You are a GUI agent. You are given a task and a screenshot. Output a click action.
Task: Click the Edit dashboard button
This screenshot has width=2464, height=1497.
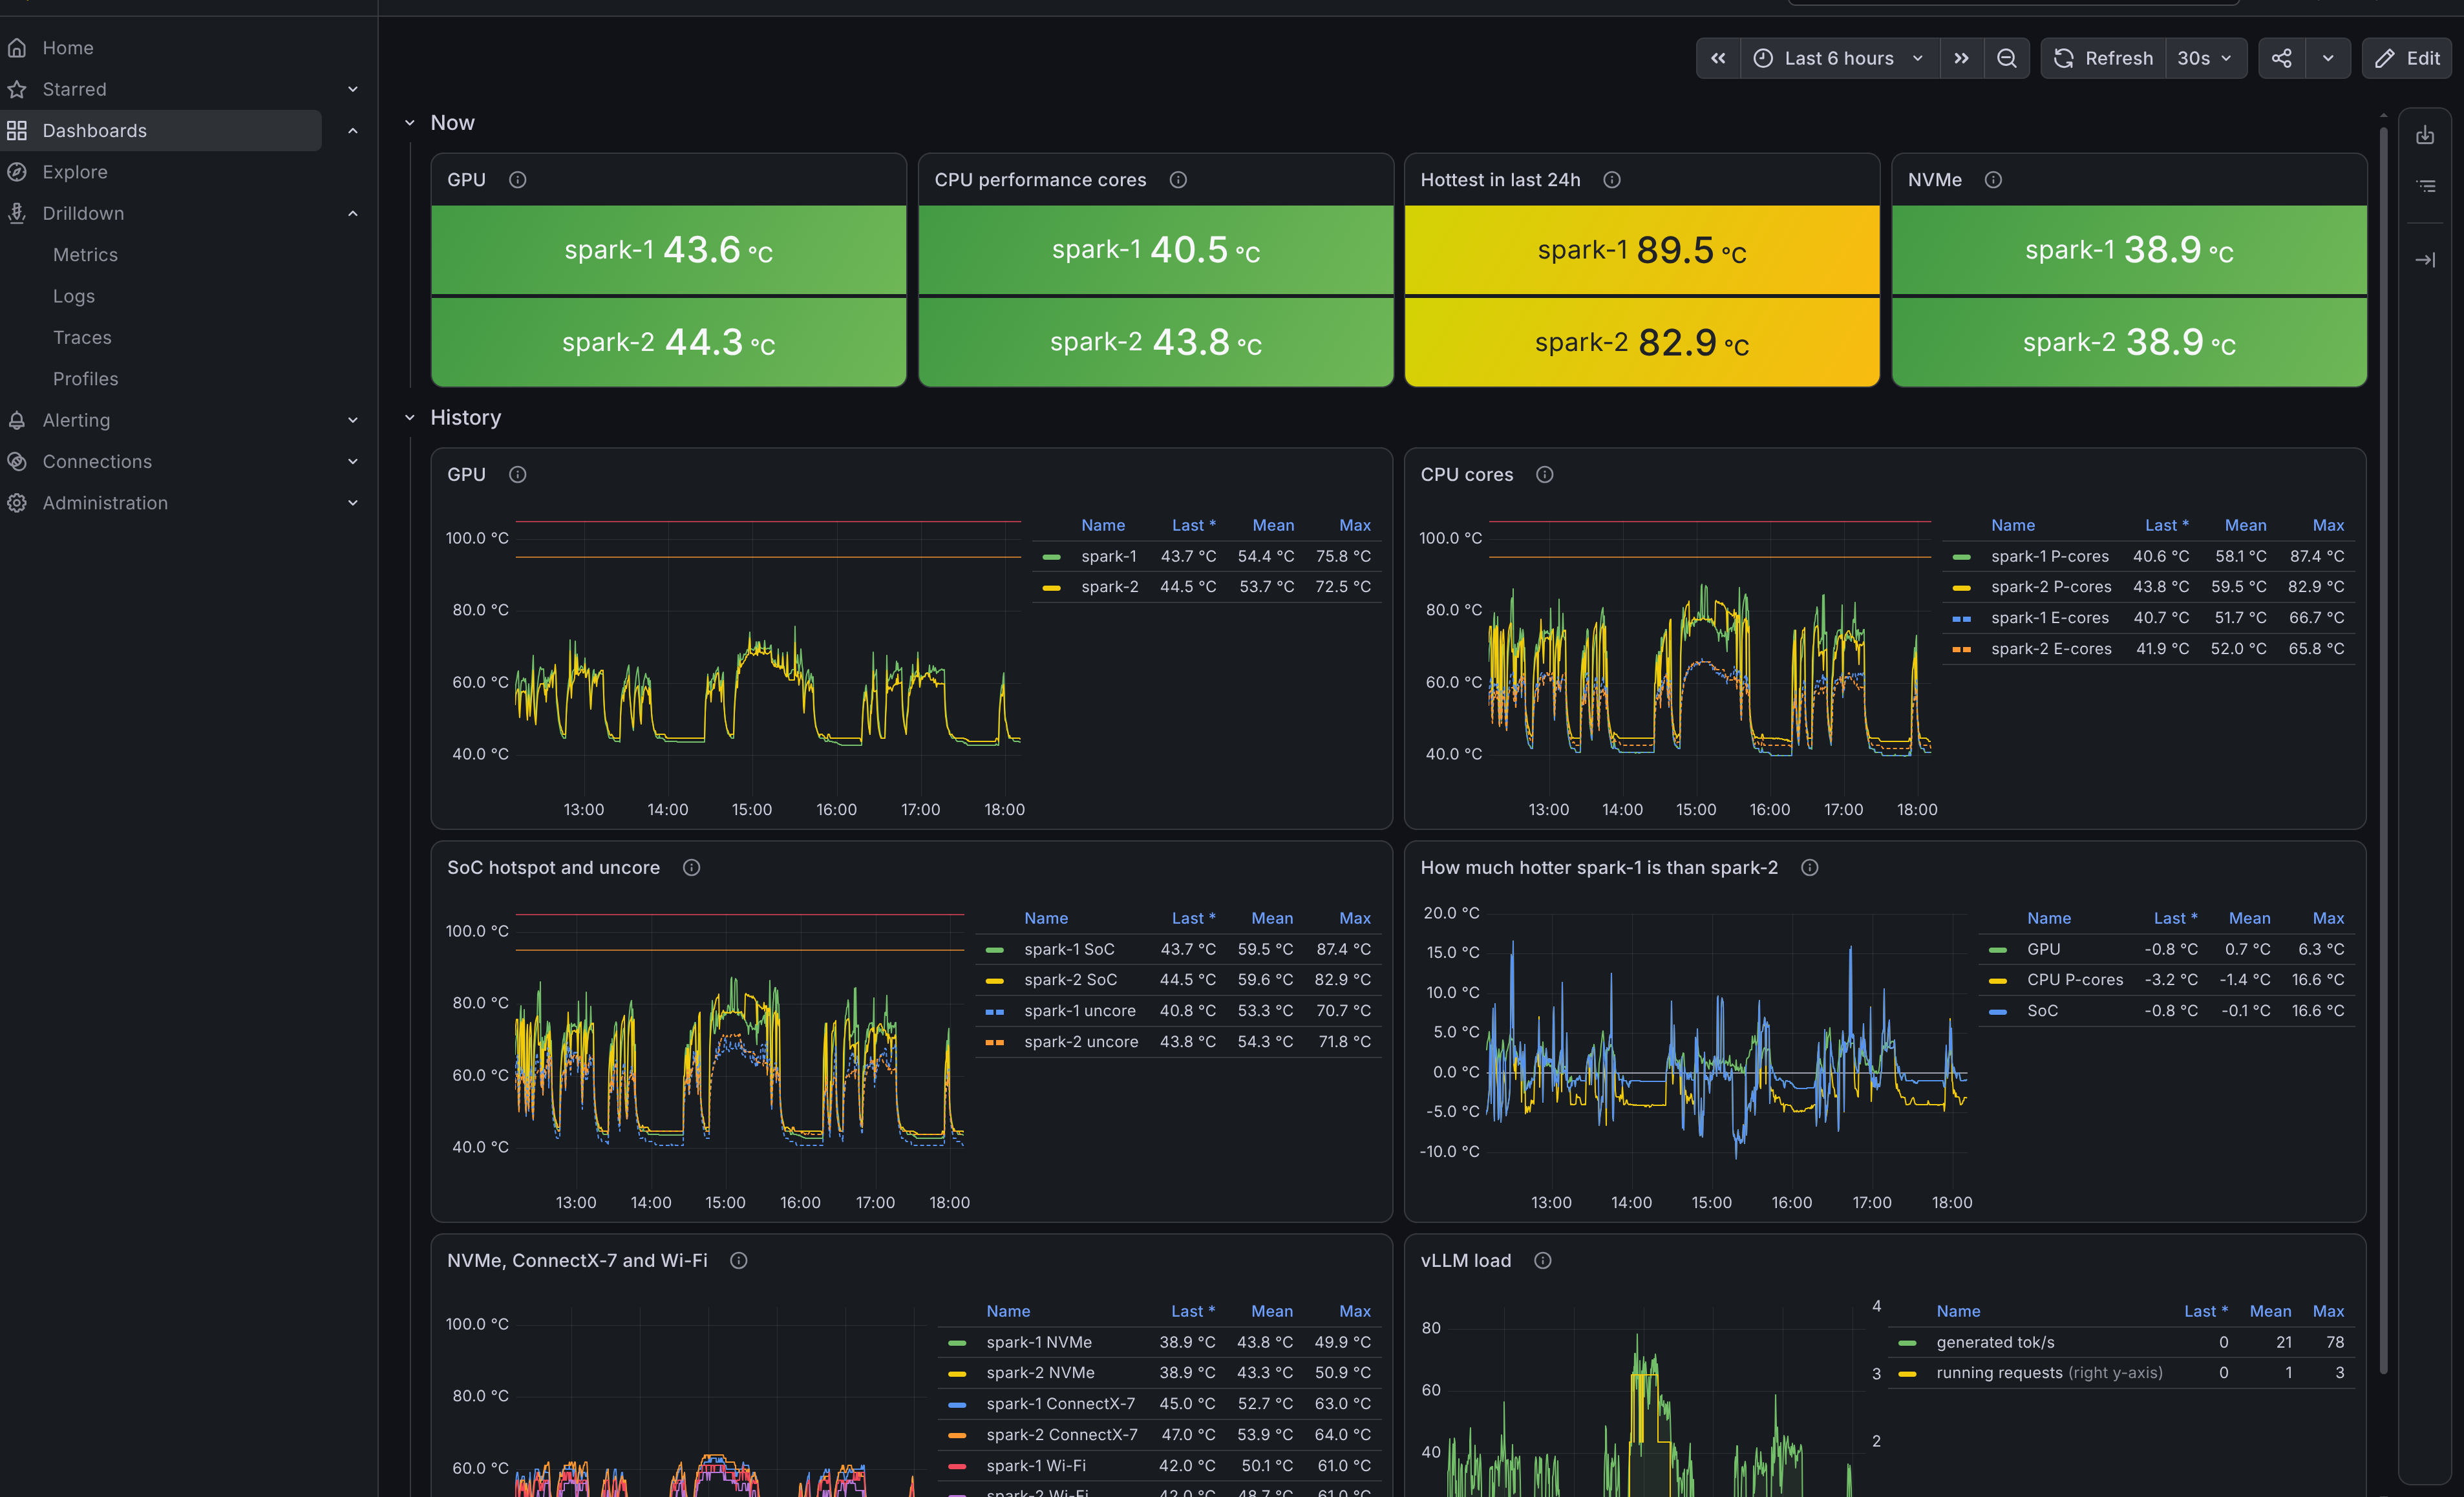[2408, 58]
